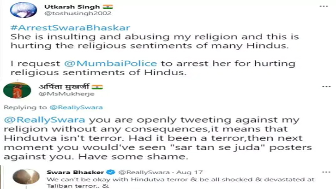The width and height of the screenshot is (336, 189).
Task: Click the @ReallySwara mention starting the reply text
Action: [x=45, y=120]
